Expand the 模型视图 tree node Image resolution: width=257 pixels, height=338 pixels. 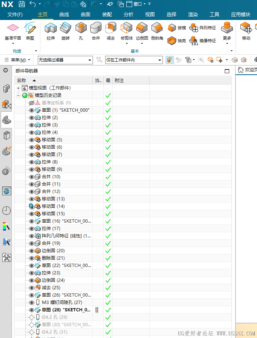pos(18,88)
